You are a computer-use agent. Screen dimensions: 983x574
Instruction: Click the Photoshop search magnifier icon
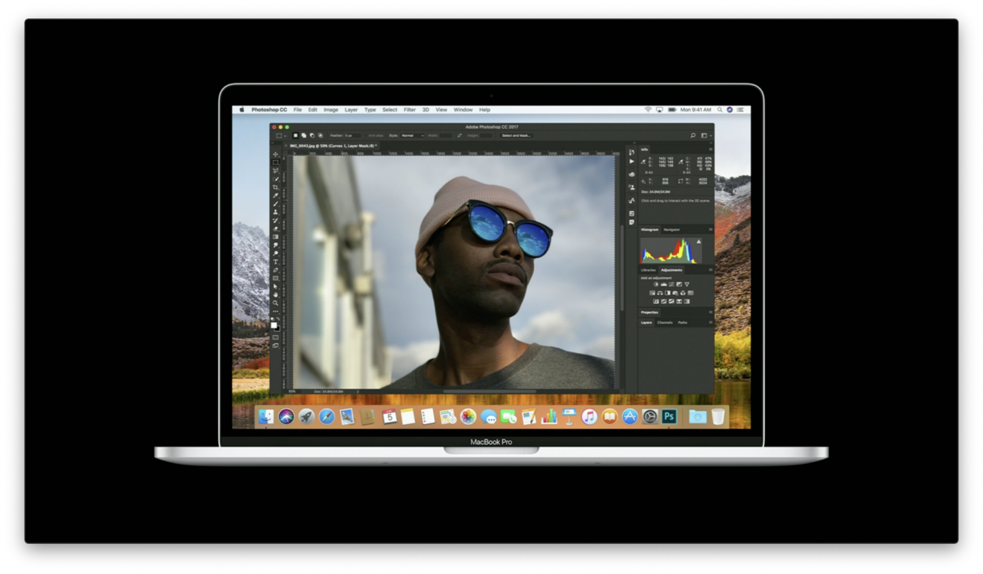[x=693, y=136]
